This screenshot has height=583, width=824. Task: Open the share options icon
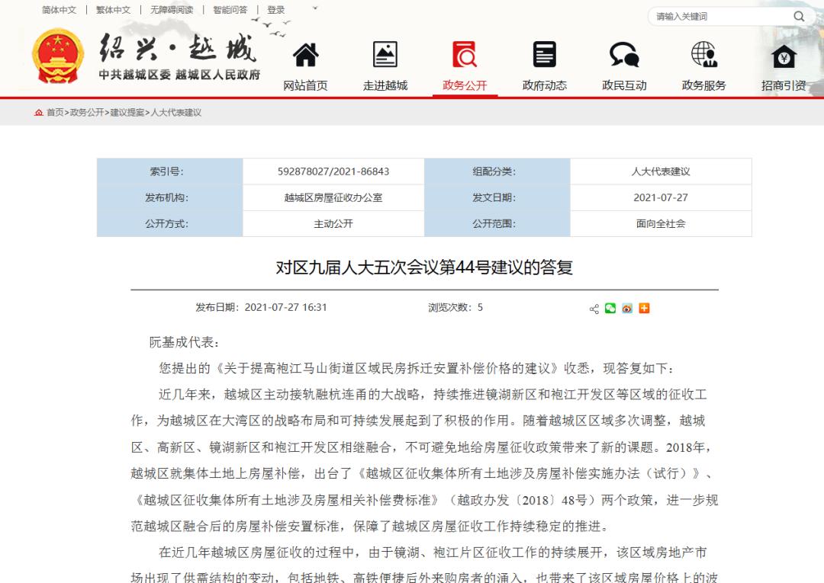594,308
